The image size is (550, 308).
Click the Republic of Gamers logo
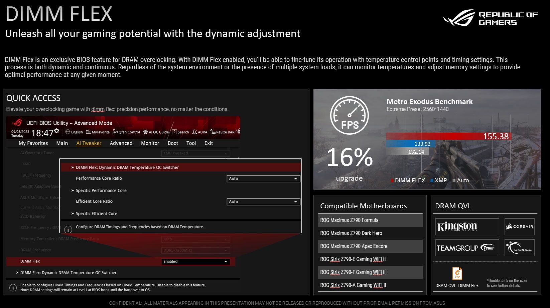tap(491, 18)
